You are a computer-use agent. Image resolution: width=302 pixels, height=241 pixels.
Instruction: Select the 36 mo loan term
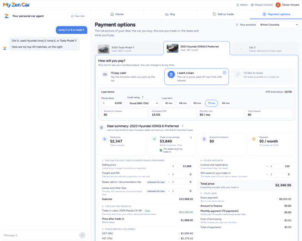168,103
